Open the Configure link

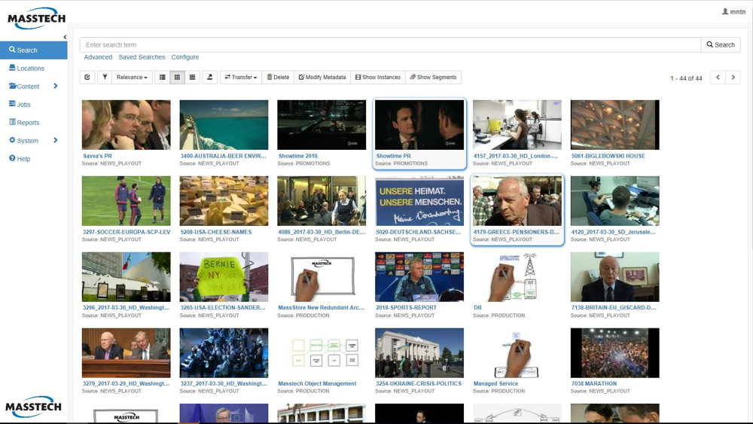coord(185,57)
